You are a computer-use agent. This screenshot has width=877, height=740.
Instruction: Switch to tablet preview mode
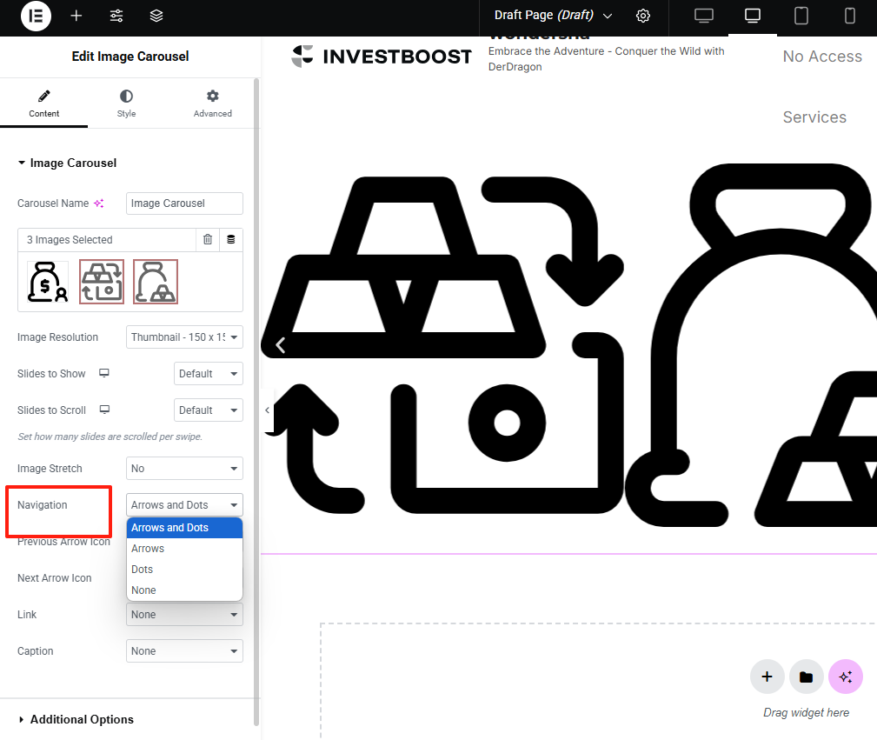coord(801,16)
